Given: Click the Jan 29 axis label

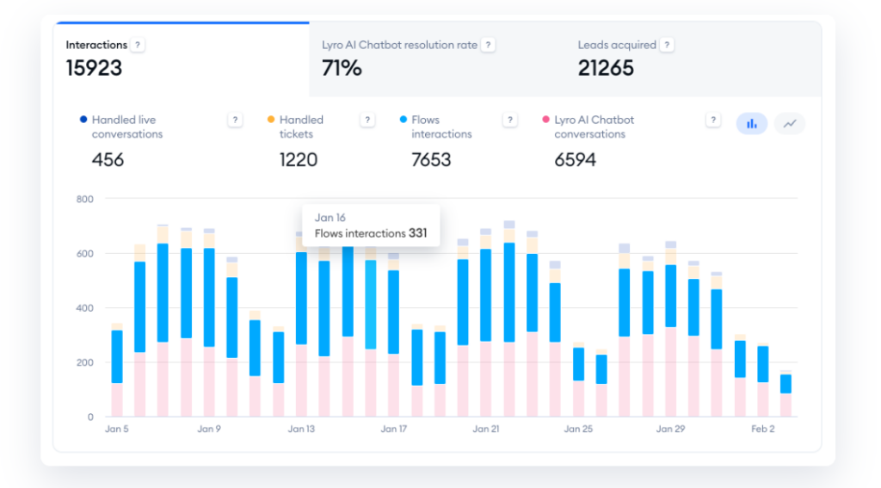Looking at the screenshot, I should tap(670, 429).
